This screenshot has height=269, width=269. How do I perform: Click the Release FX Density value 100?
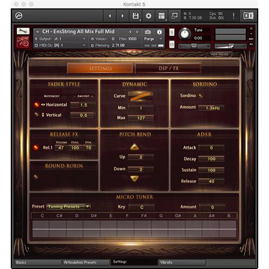coord(75,148)
